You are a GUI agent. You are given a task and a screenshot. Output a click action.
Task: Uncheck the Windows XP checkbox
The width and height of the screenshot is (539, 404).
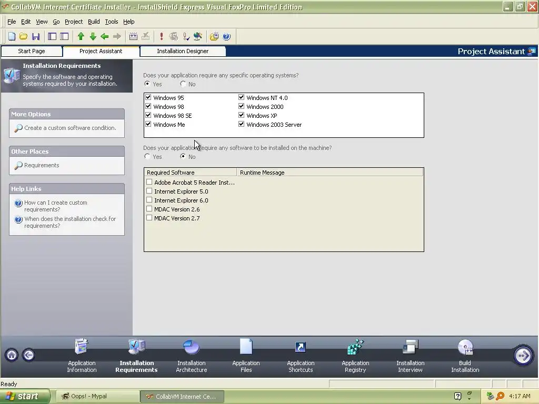click(241, 115)
